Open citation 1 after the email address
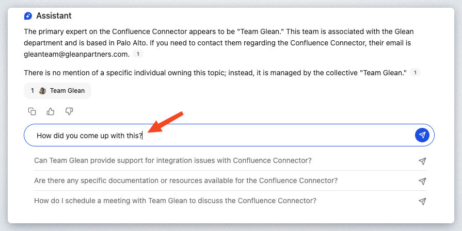This screenshot has width=462, height=231. pyautogui.click(x=138, y=54)
